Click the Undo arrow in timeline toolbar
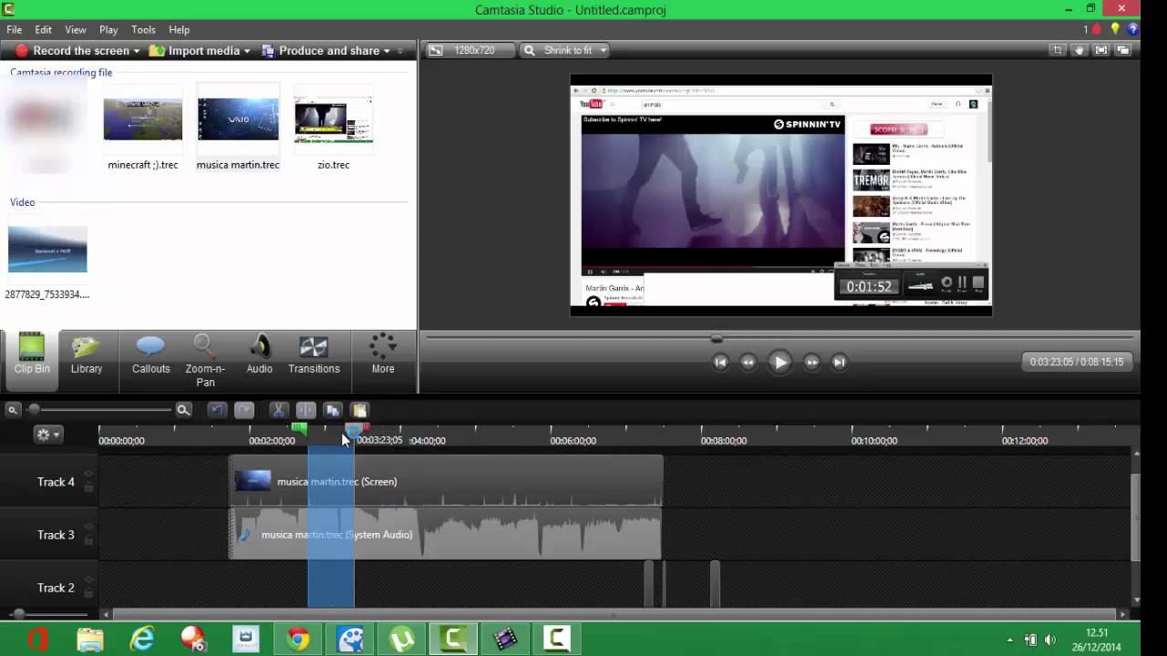This screenshot has height=656, width=1167. (x=217, y=410)
